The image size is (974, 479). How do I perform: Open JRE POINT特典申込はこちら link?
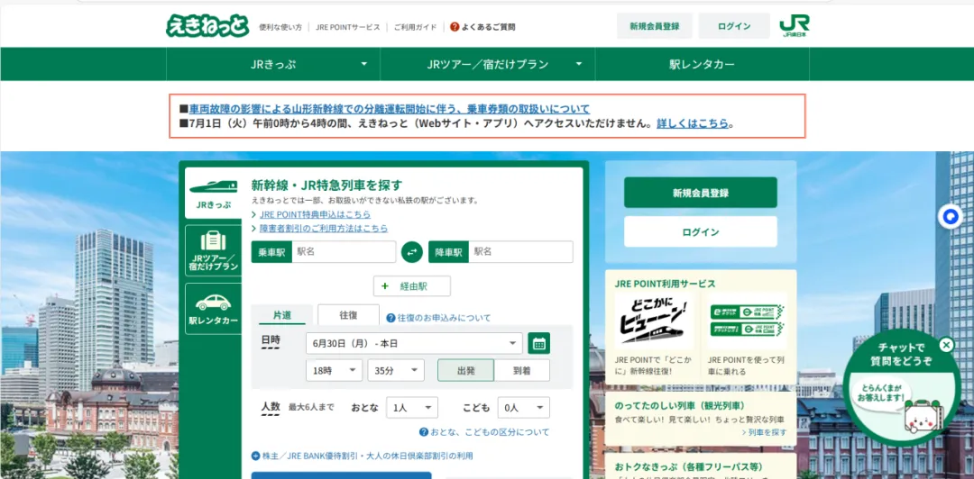tap(315, 214)
